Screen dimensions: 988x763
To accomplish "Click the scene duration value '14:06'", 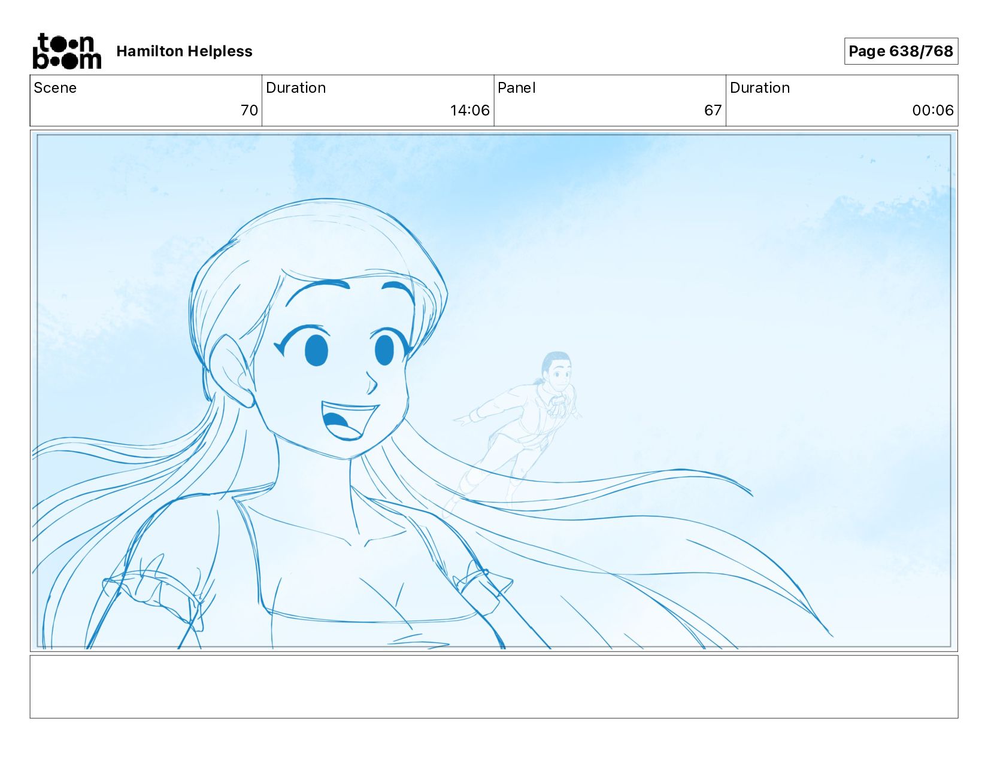I will [x=469, y=110].
